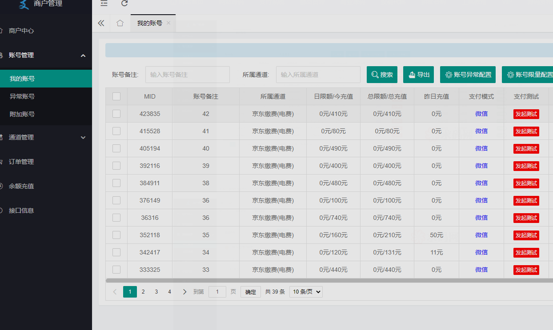Close the 我的账号 tab
553x330 pixels.
168,23
